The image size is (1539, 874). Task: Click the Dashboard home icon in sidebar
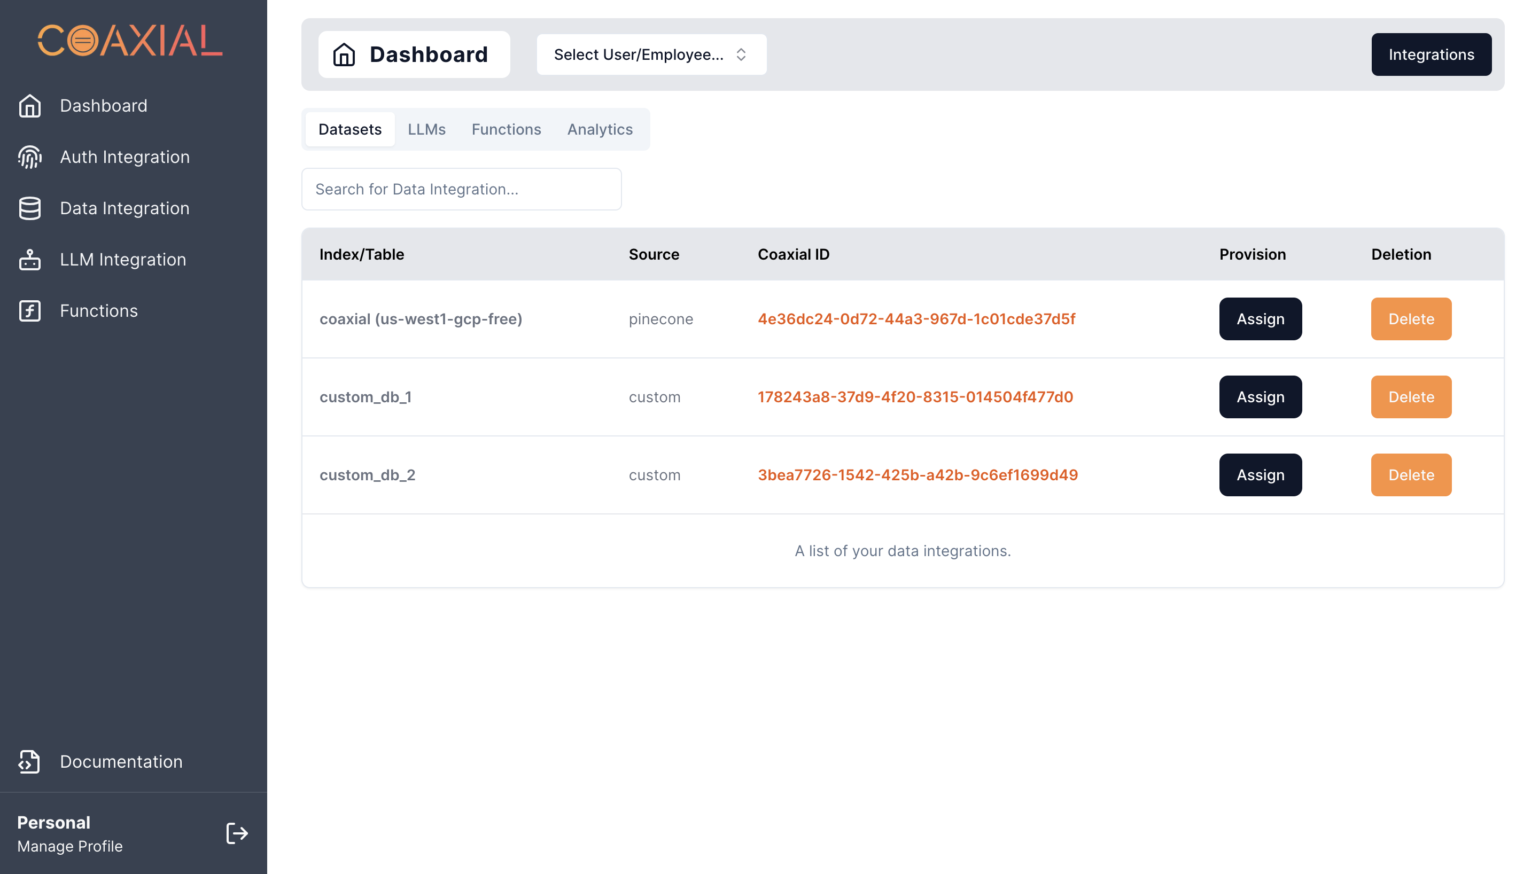click(x=29, y=106)
